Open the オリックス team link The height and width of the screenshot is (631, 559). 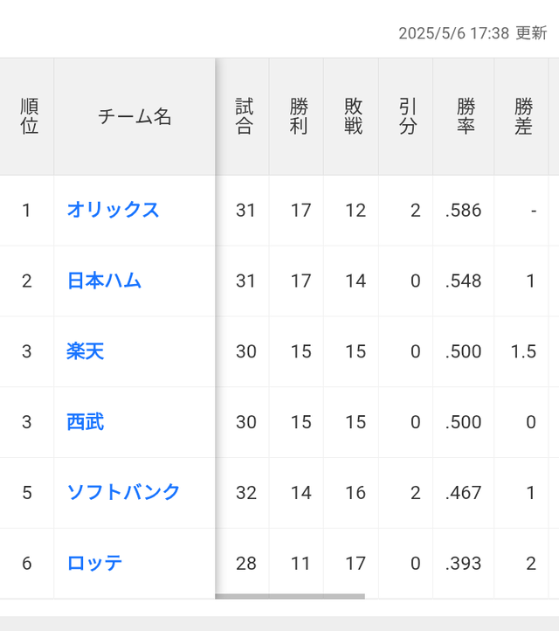click(x=113, y=210)
